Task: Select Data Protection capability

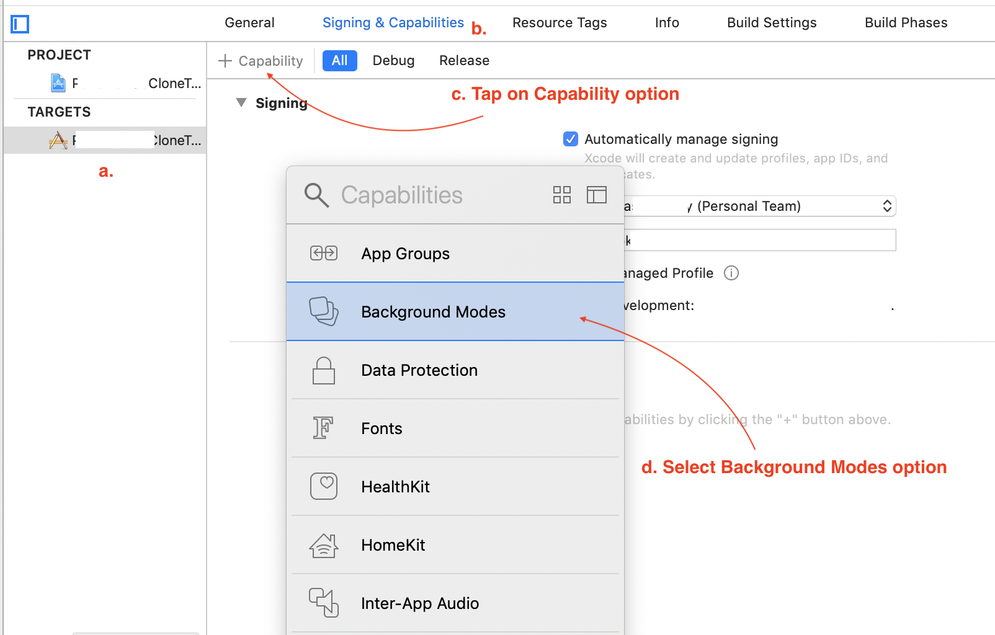Action: coord(455,370)
